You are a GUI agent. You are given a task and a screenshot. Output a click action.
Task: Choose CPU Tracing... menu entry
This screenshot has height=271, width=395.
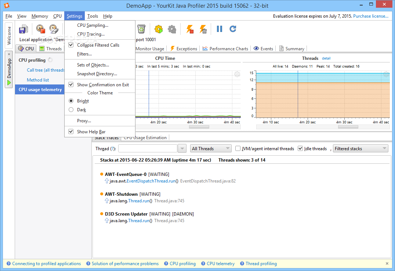(100, 34)
